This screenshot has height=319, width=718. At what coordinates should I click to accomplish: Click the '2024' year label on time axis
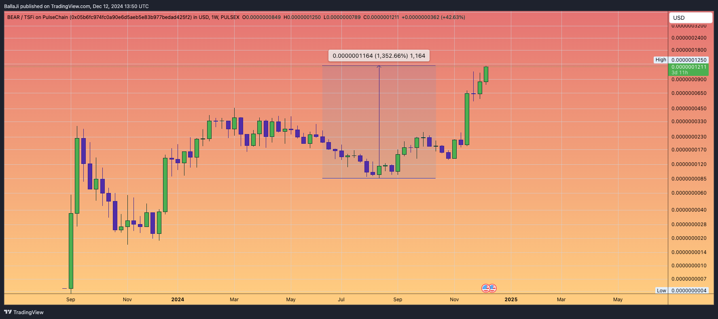click(178, 300)
